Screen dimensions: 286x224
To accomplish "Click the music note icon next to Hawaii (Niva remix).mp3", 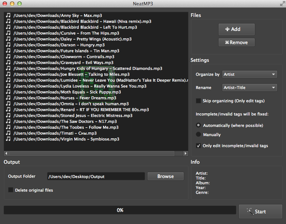I will click(8, 21).
